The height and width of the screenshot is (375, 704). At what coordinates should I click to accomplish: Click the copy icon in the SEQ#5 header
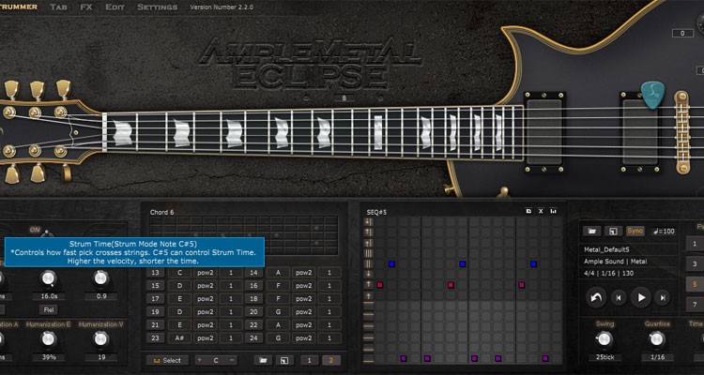click(528, 213)
